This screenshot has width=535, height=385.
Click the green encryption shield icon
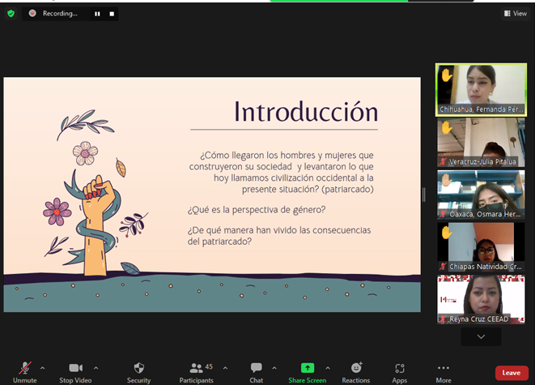(x=11, y=14)
